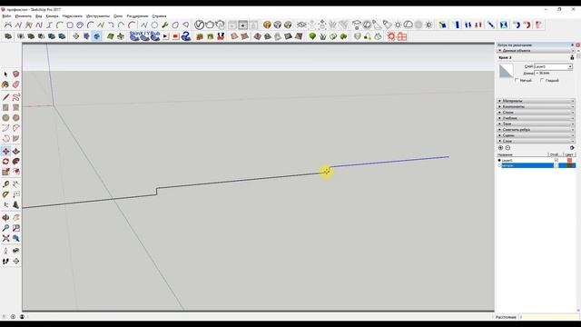The height and width of the screenshot is (327, 581).
Task: Toggle the Мягкий checkbox
Action: (x=517, y=81)
